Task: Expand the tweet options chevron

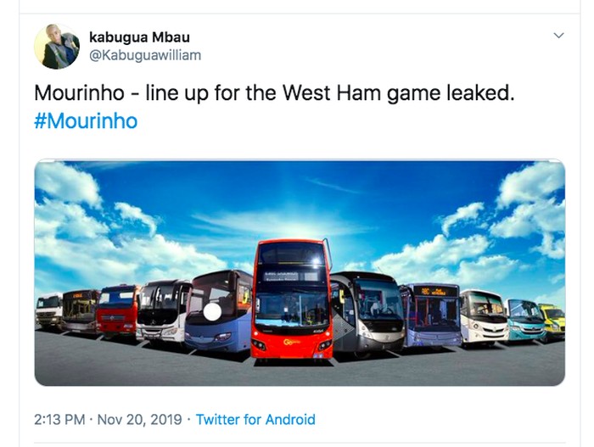Action: (x=558, y=36)
